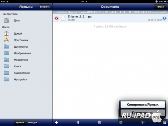Viewport: 168px width, 126px height.
Task: Open the Домой home icon
Action: [x=6, y=33]
